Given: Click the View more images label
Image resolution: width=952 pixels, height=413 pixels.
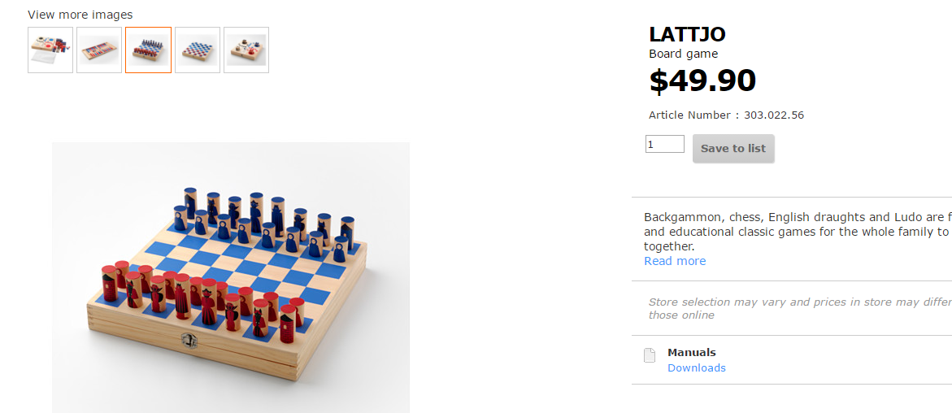Looking at the screenshot, I should [x=80, y=15].
